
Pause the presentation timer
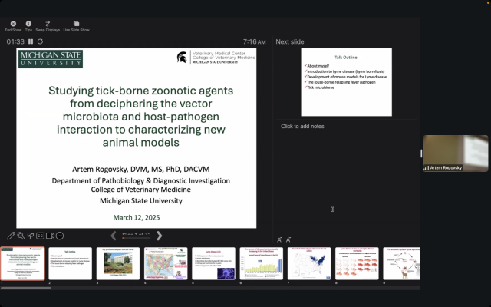pos(31,41)
